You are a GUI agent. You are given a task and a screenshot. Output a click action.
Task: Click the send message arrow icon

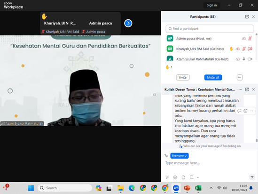(252, 177)
